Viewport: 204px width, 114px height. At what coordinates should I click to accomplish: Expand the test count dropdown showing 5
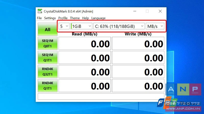coord(64,26)
